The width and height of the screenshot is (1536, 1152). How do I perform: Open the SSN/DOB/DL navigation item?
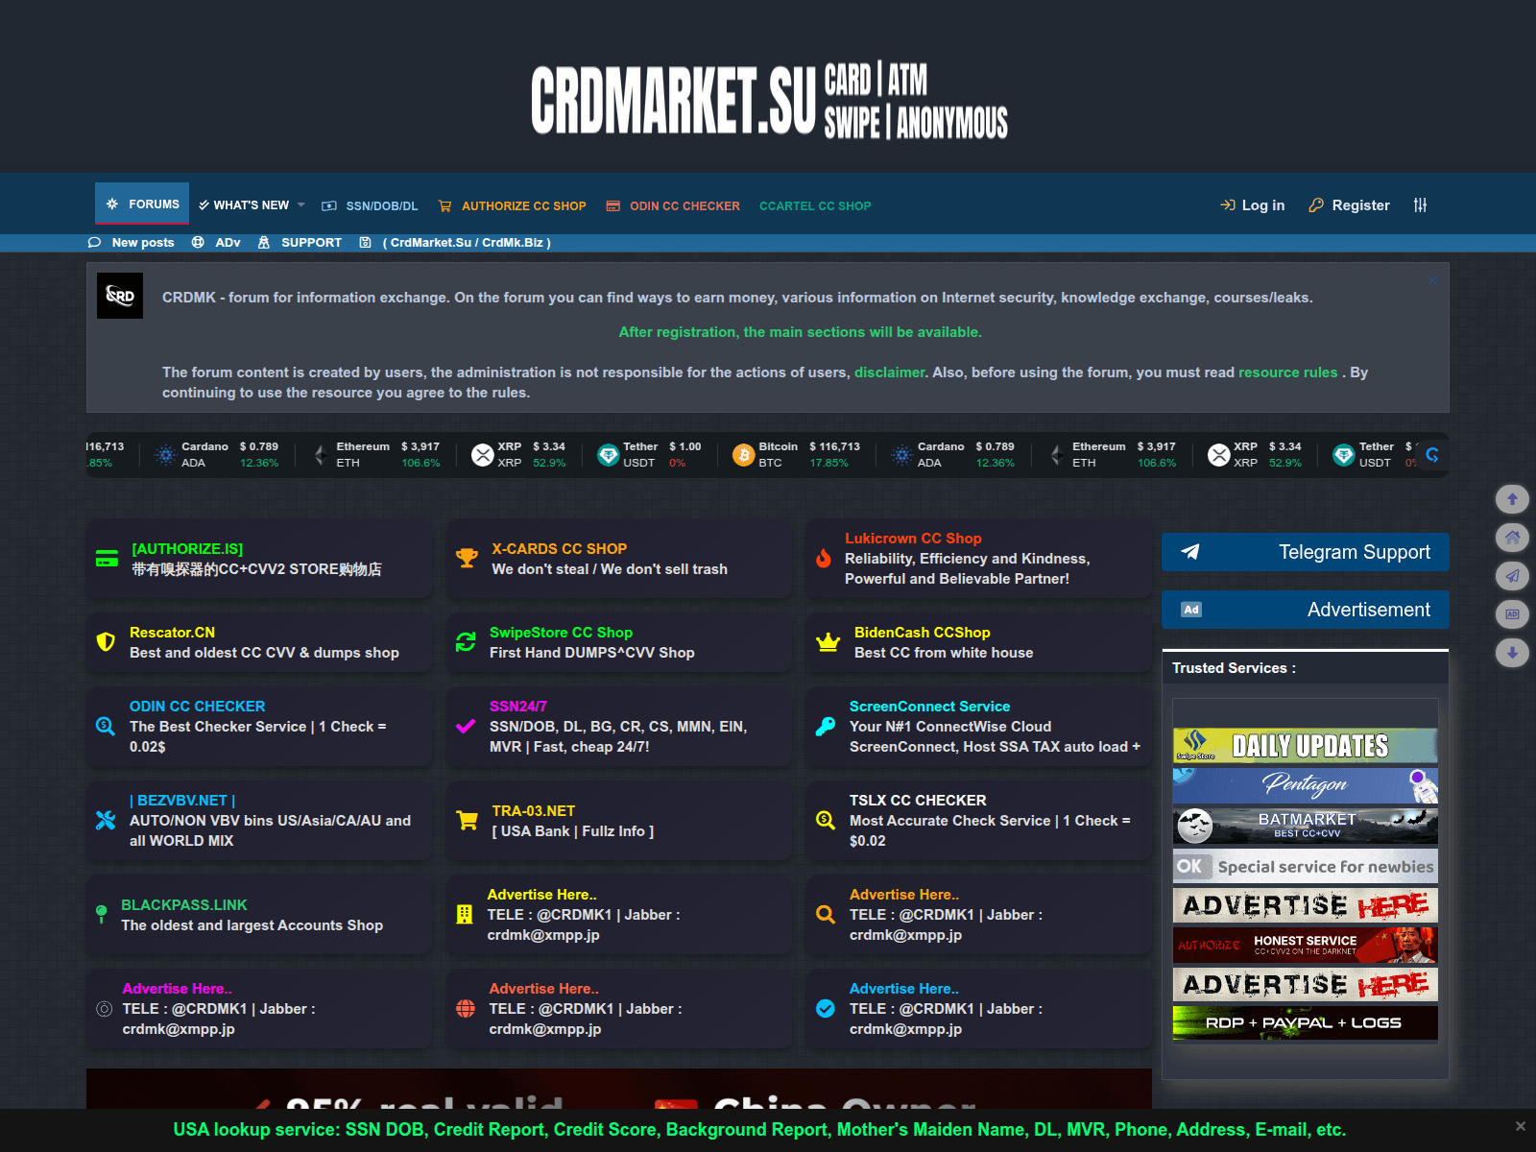[370, 205]
